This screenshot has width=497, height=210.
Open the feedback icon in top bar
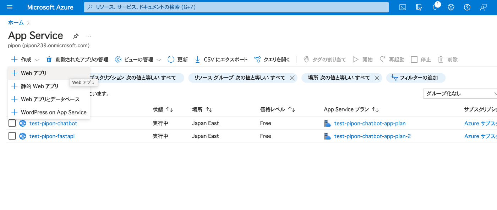click(483, 7)
